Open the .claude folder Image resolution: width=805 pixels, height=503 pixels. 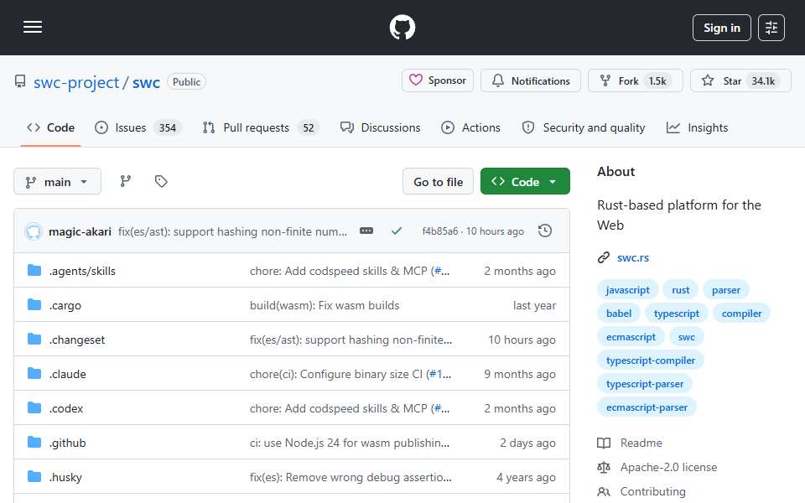pos(68,374)
